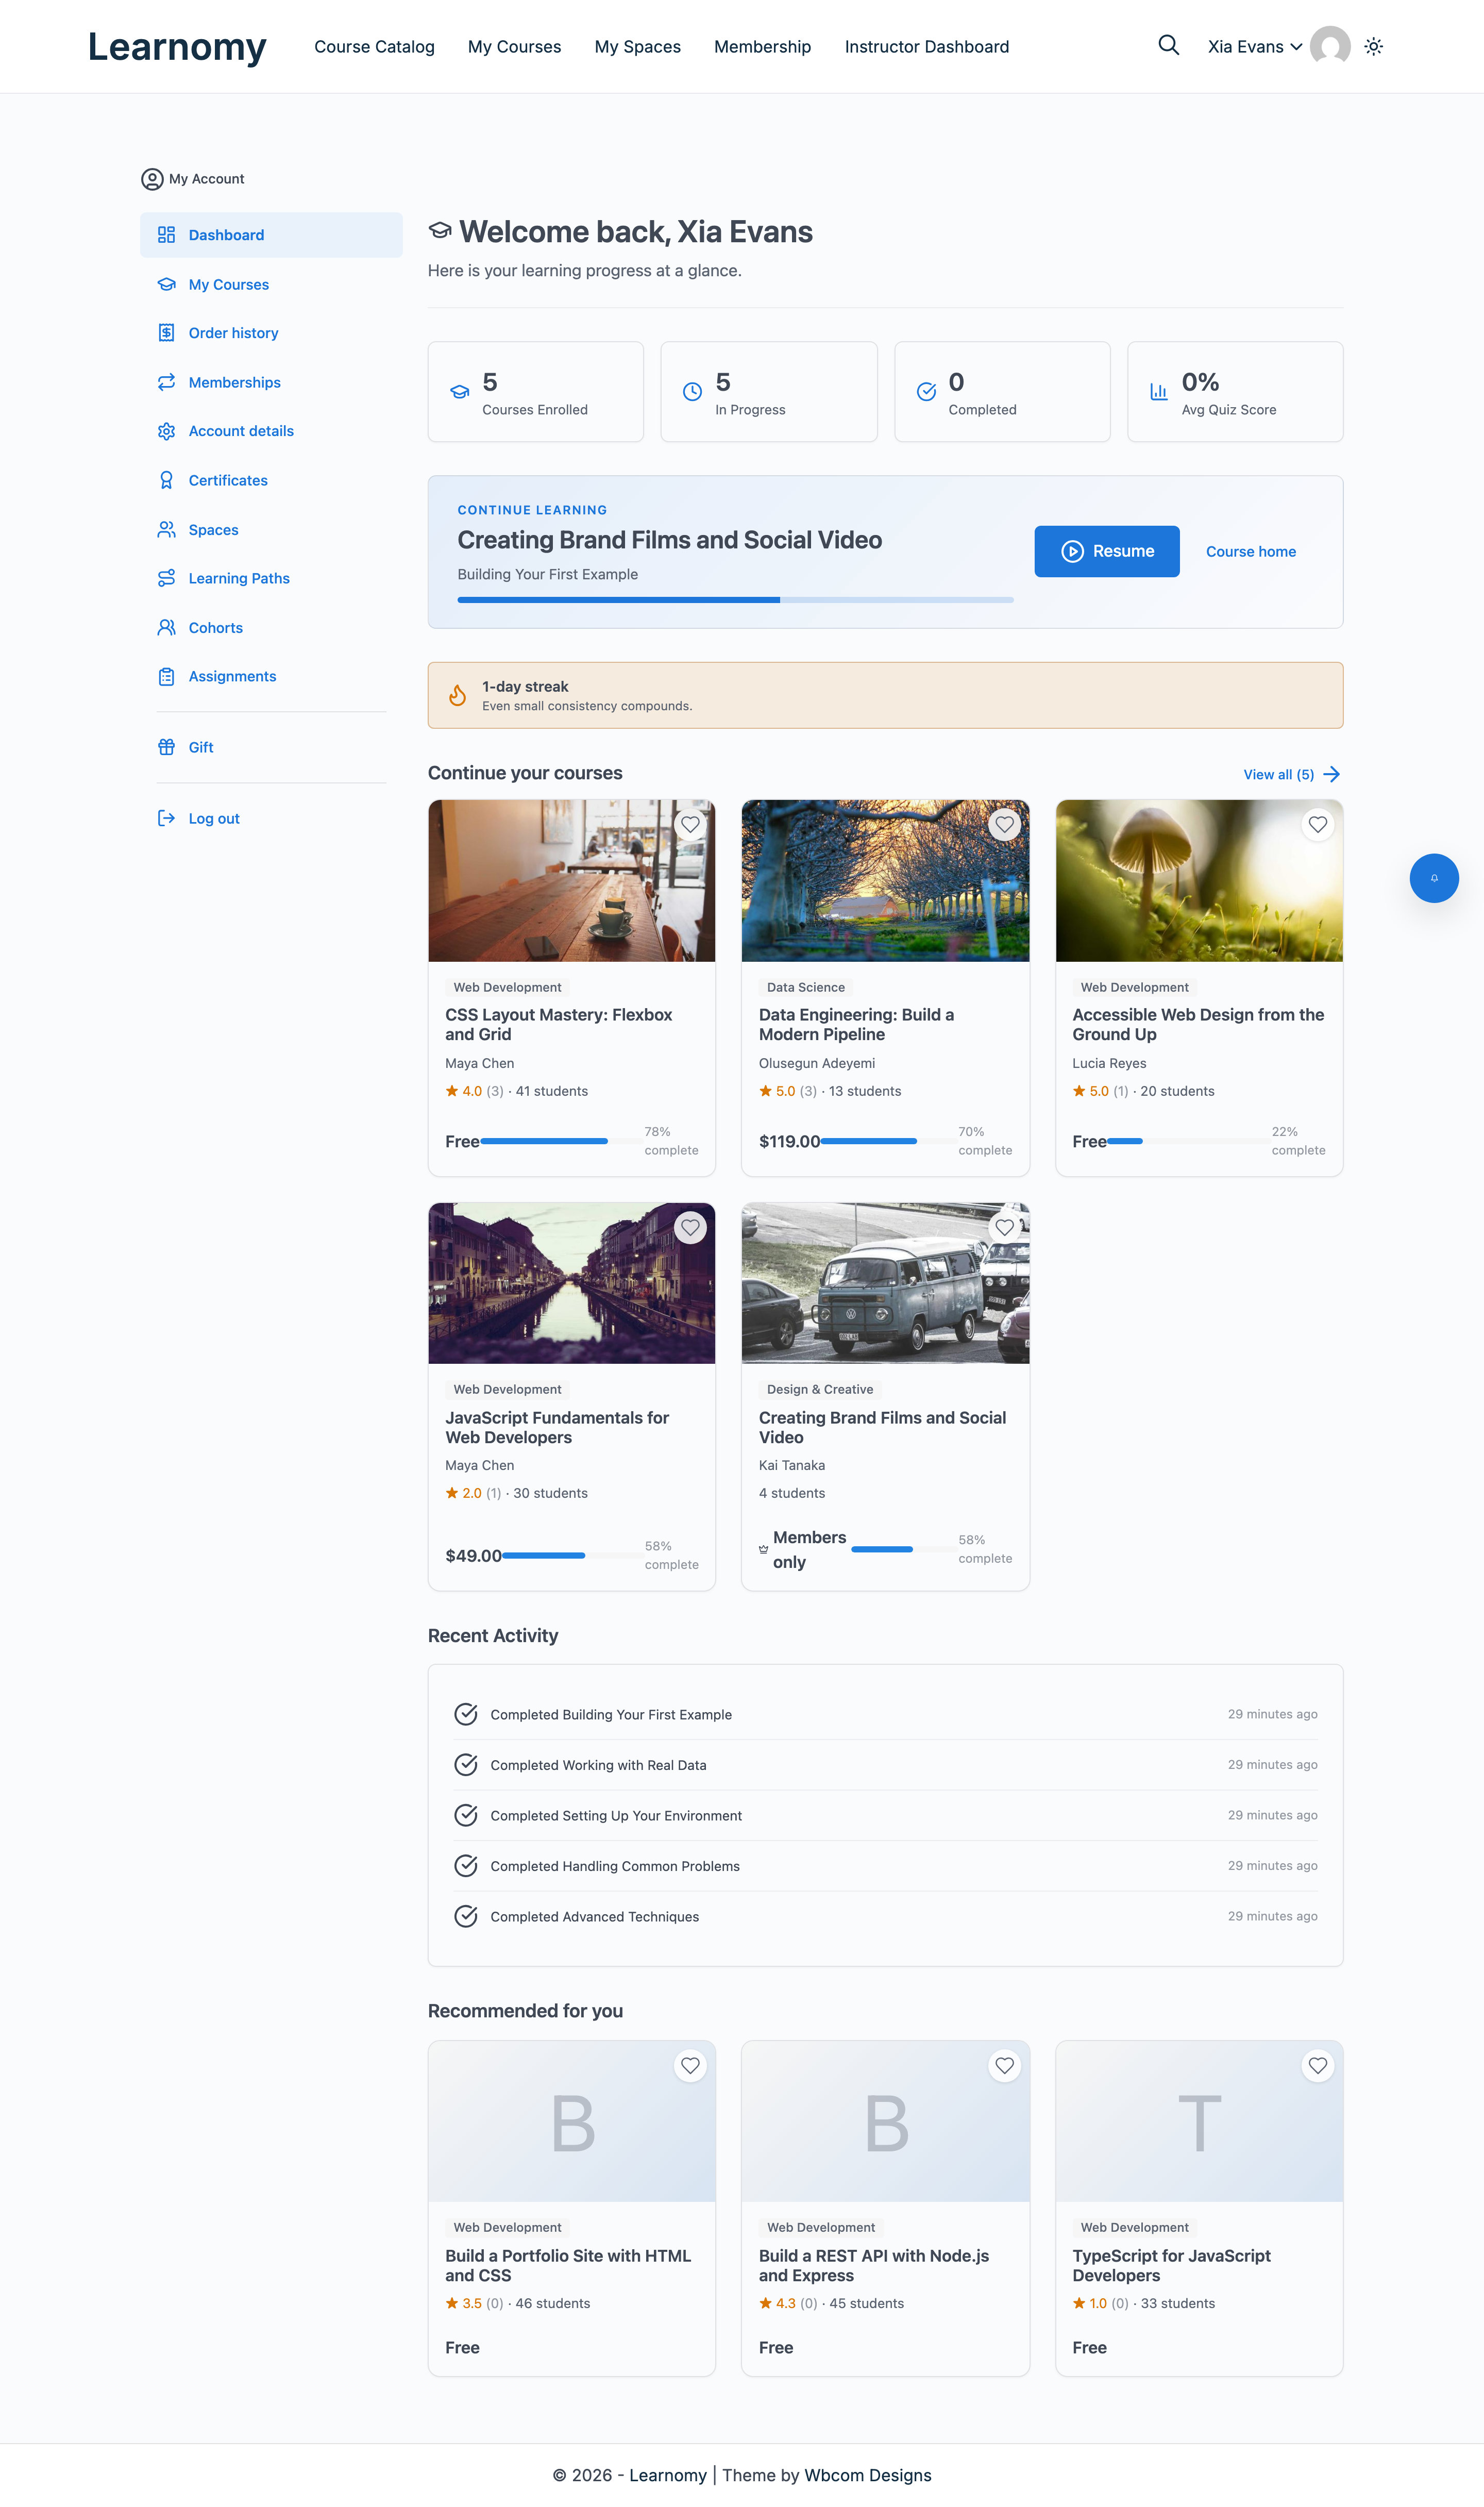The height and width of the screenshot is (2507, 1484).
Task: Click the Spaces people icon
Action: (166, 529)
